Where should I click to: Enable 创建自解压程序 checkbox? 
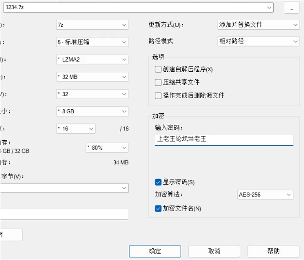[158, 69]
